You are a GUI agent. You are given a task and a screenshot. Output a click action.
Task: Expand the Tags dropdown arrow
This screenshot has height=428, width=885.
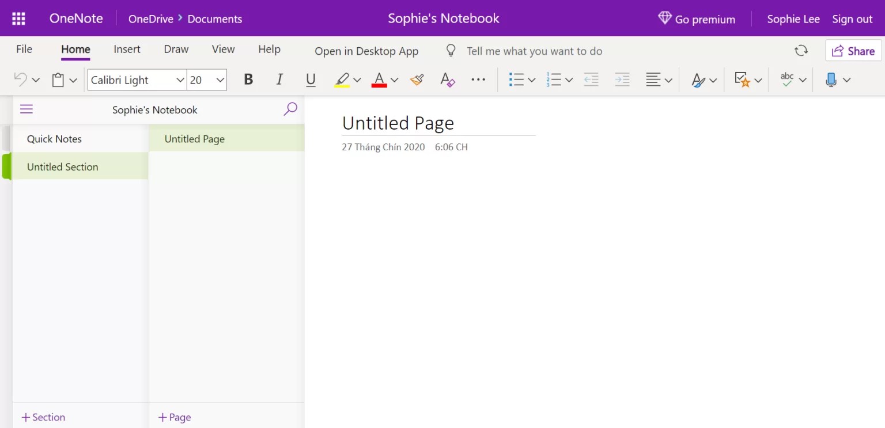(758, 80)
